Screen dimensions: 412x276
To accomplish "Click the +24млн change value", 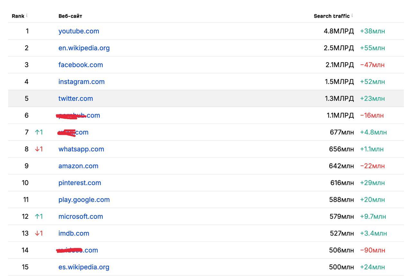I will (372, 267).
